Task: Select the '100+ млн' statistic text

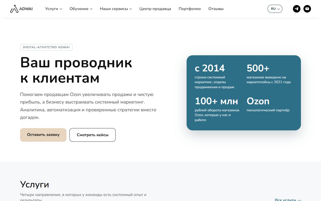Action: point(216,101)
